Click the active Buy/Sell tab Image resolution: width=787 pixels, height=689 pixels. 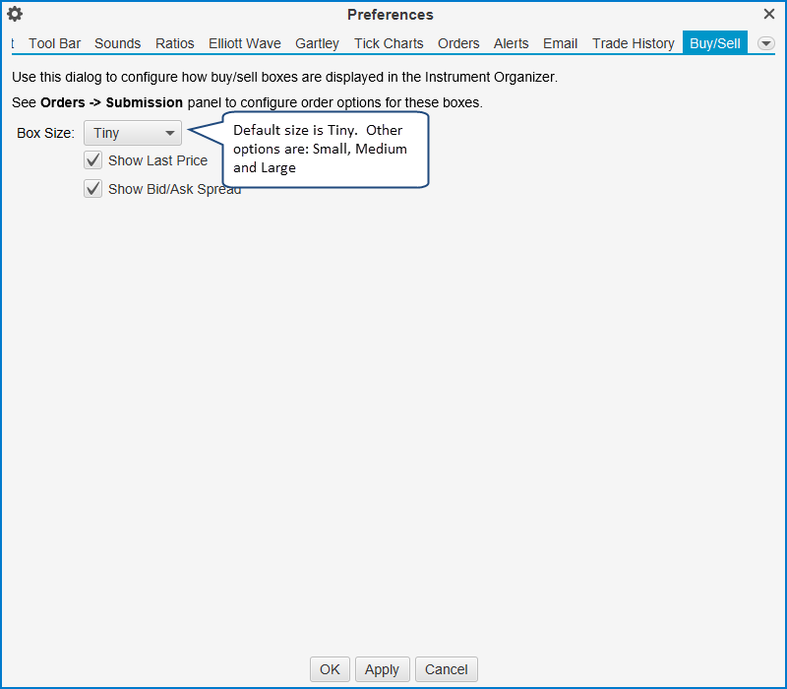click(x=715, y=43)
